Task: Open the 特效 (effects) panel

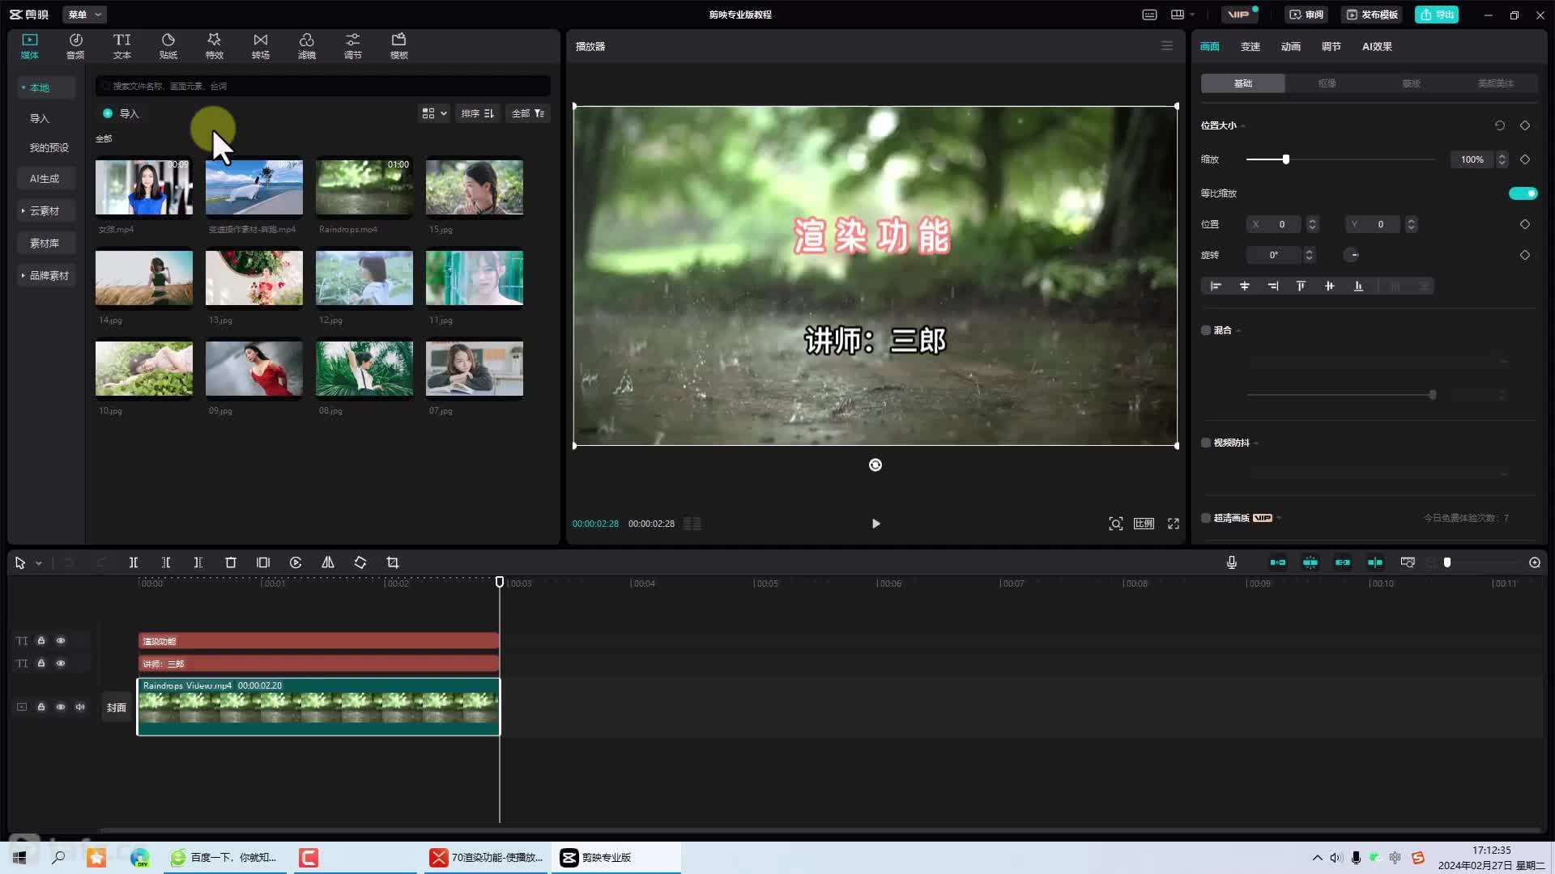Action: tap(214, 46)
